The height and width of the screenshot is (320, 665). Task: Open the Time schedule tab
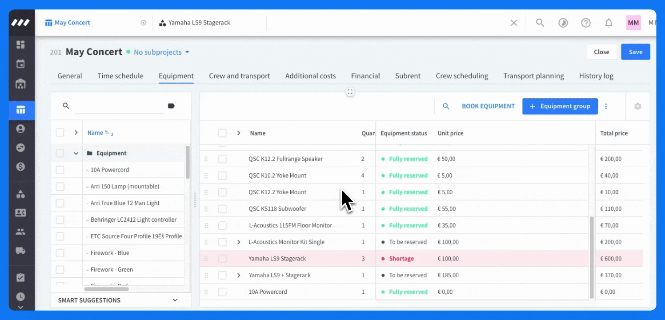120,76
